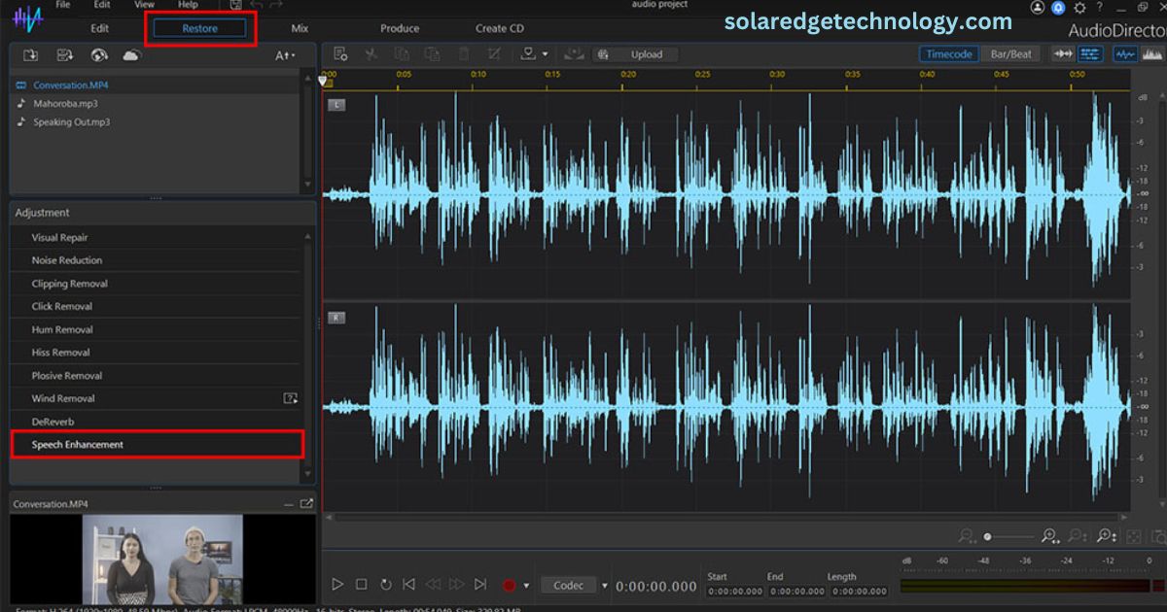Click the Stop button
The width and height of the screenshot is (1167, 612).
[x=361, y=585]
